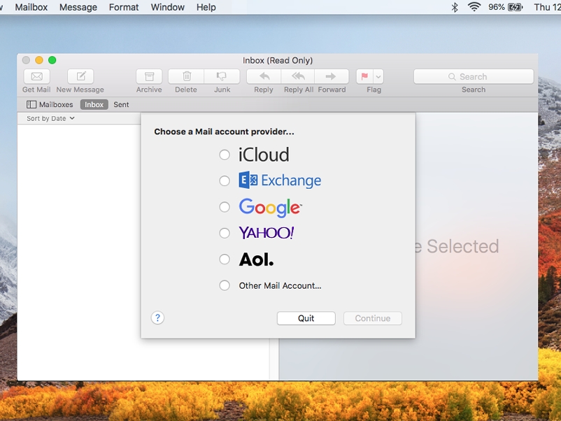Select the Inbox favorites tab
Screen dimensions: 561x421
click(x=94, y=104)
